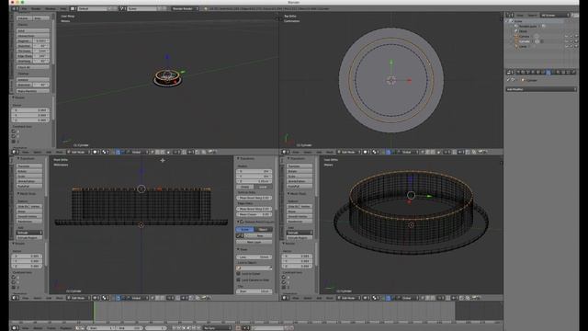The width and height of the screenshot is (588, 331).
Task: Hide the Lamp object using its outliner eye icon
Action: pos(566,46)
